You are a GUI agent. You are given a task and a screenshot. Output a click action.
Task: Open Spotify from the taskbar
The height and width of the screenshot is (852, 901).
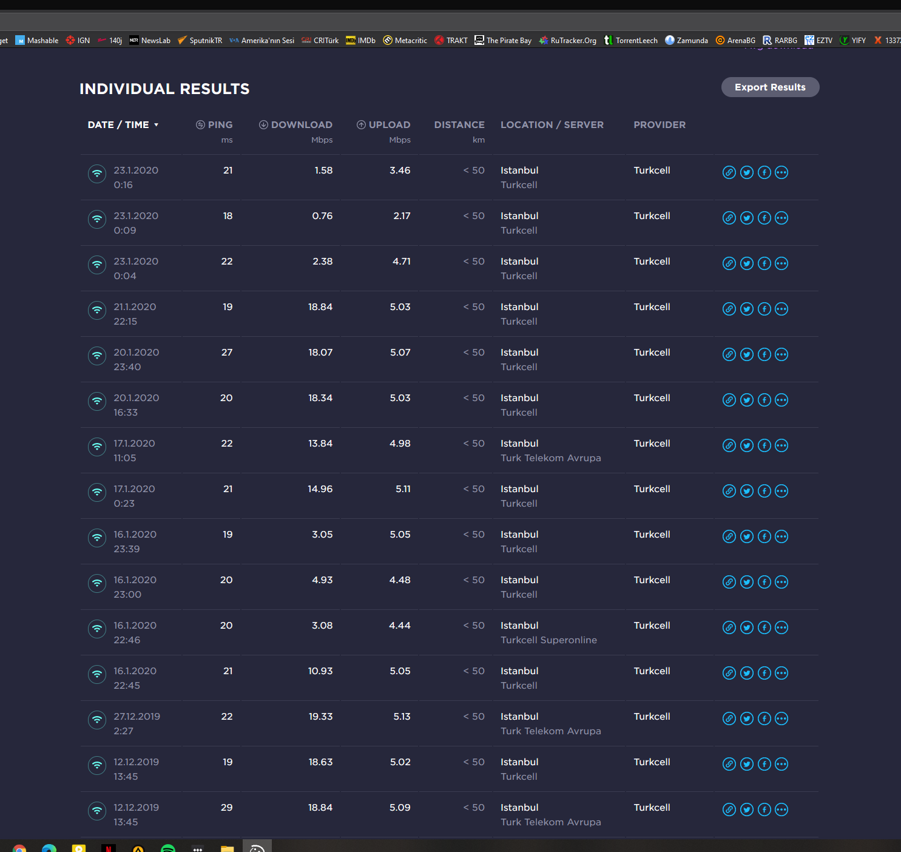[x=168, y=848]
